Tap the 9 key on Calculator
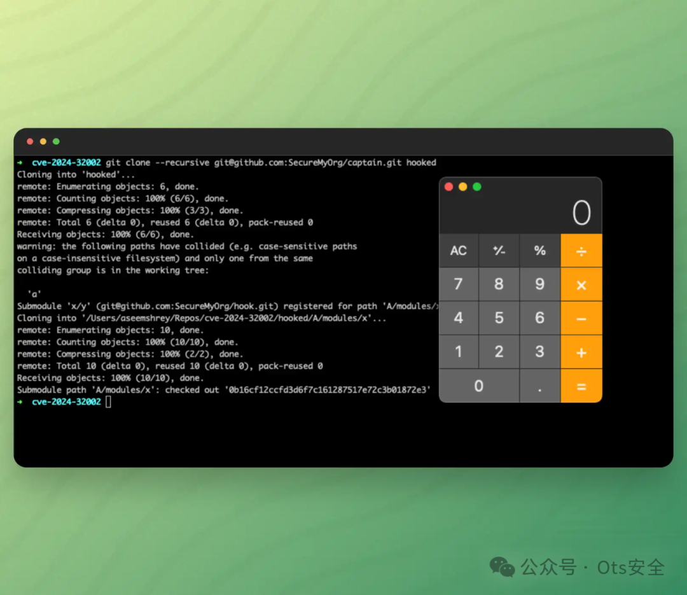The height and width of the screenshot is (595, 687). (540, 284)
